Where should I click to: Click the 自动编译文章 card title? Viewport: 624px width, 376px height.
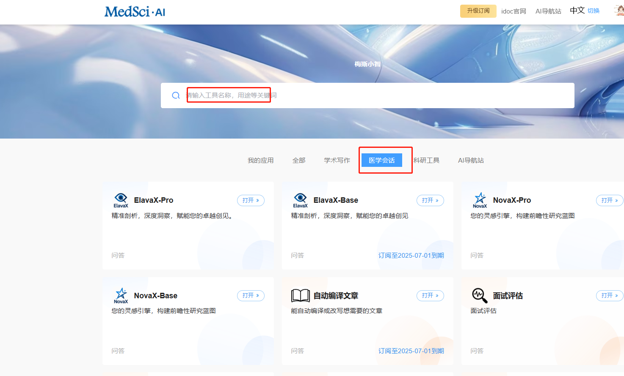[336, 296]
